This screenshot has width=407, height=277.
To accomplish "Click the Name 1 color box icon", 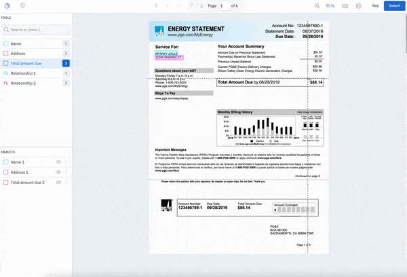I will pyautogui.click(x=5, y=162).
